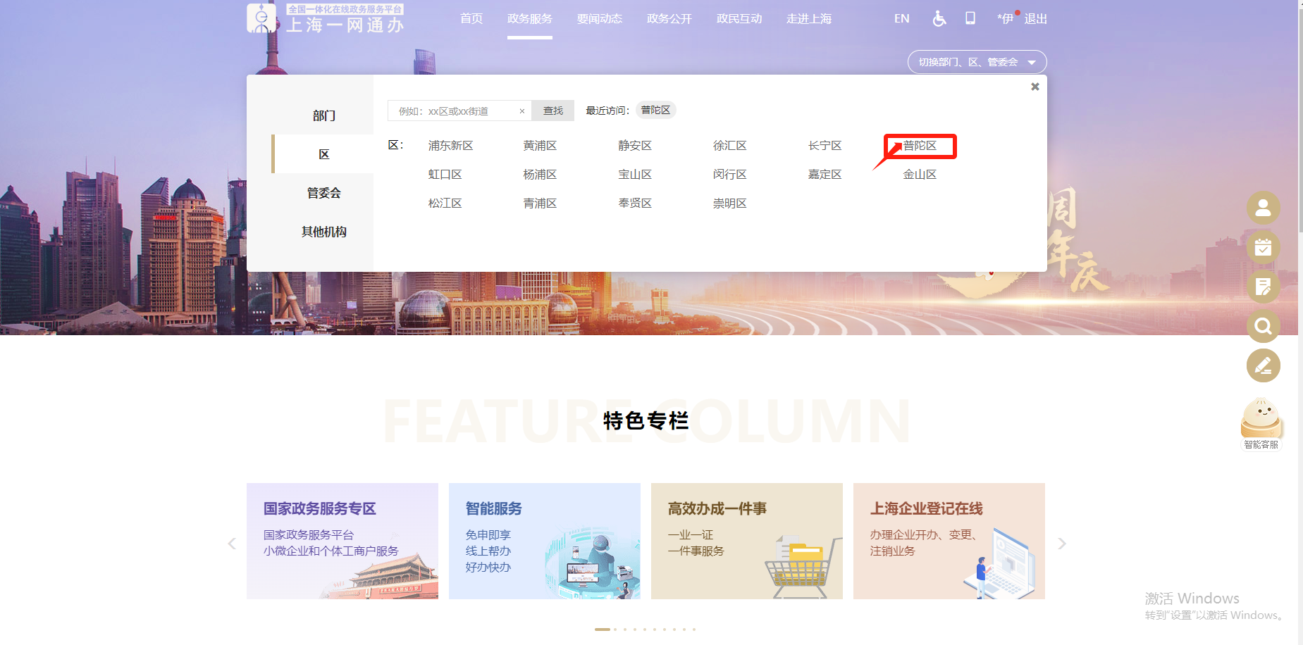Open the 政务公开 menu item
Image resolution: width=1303 pixels, height=645 pixels.
(669, 19)
